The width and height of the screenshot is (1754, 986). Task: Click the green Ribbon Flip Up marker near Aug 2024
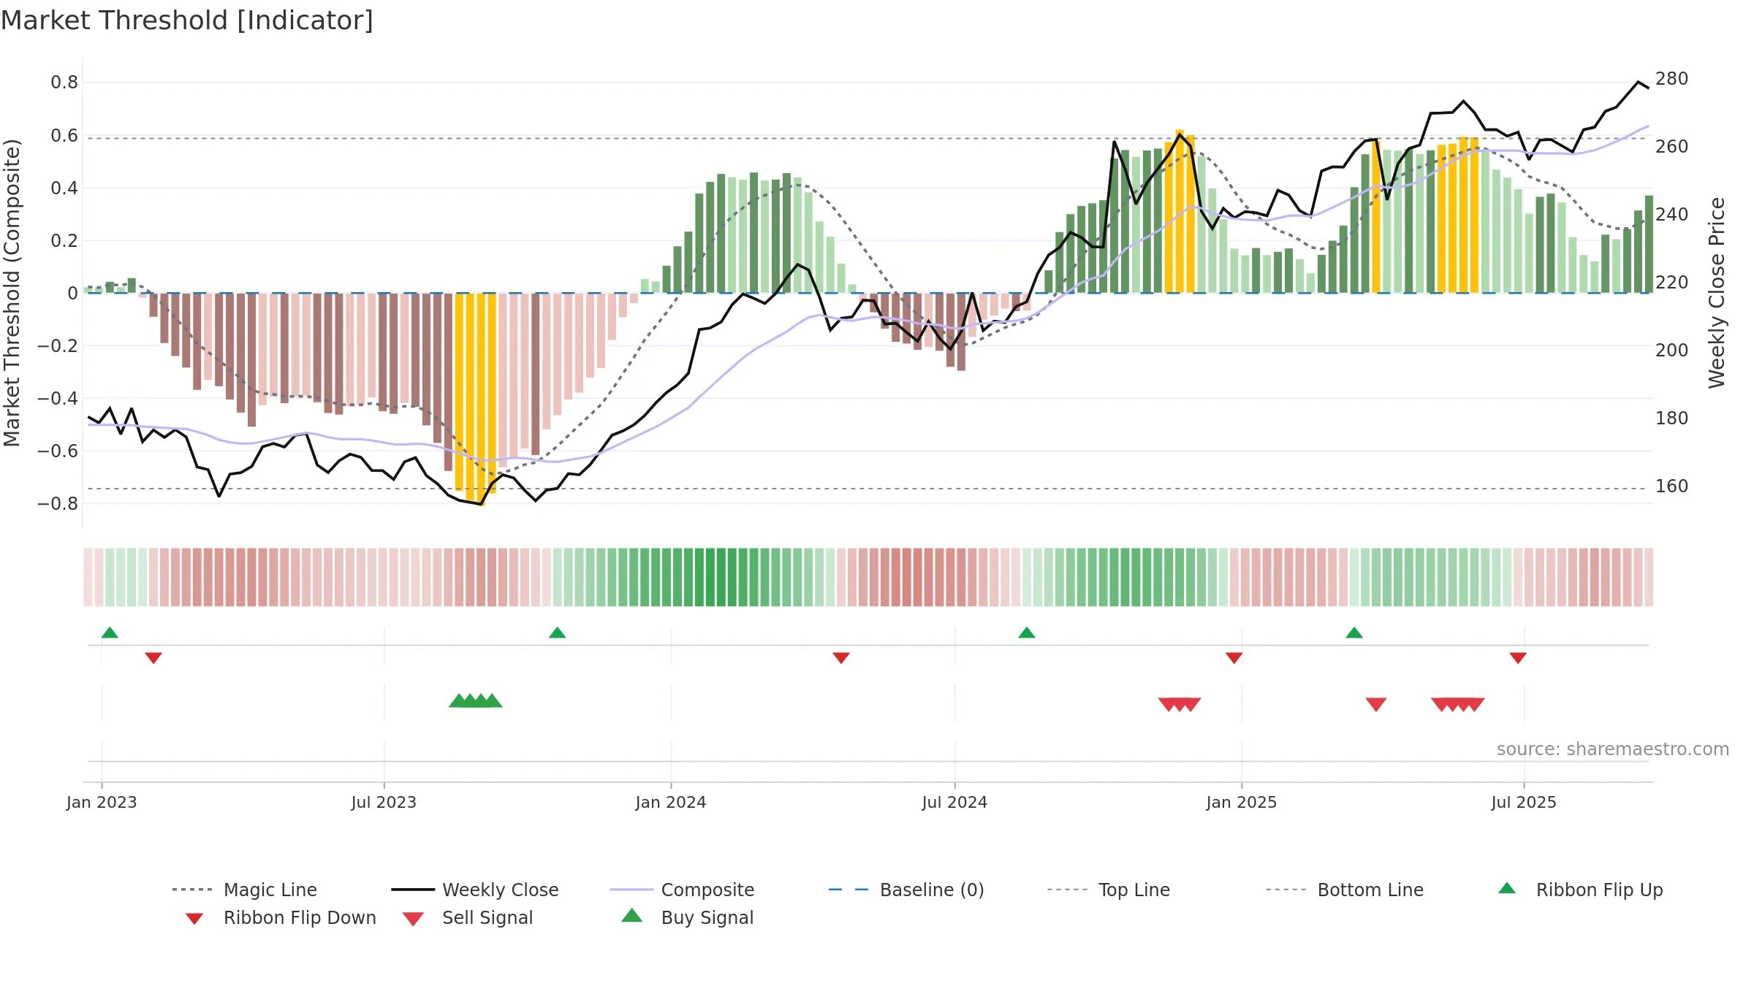[x=1026, y=633]
